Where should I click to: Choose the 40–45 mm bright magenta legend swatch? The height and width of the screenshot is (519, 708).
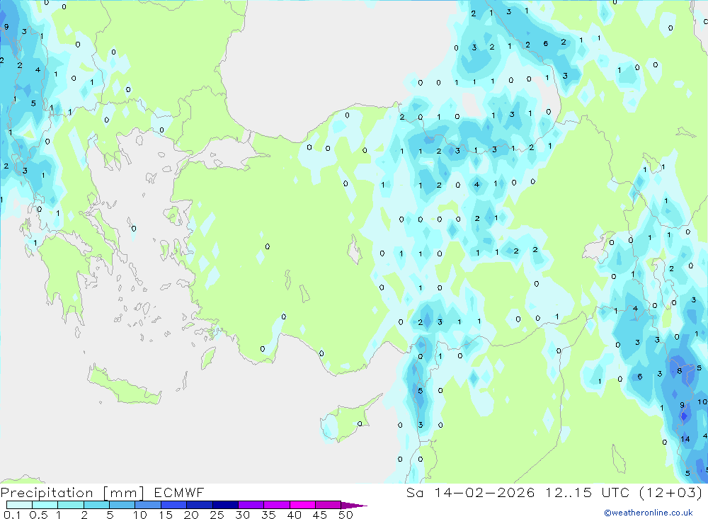(x=302, y=505)
